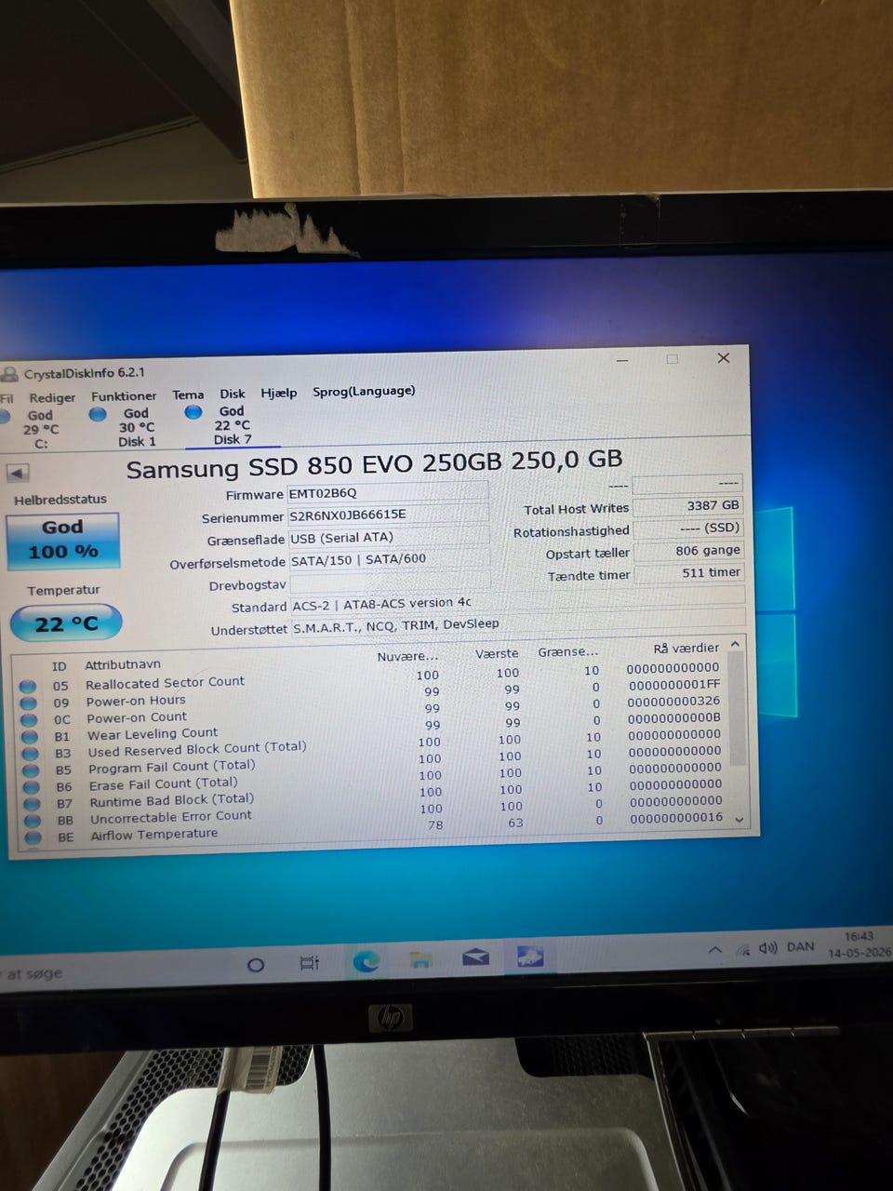Click the status icon for Uncorrectable Error Count
893x1191 pixels.
tap(33, 821)
